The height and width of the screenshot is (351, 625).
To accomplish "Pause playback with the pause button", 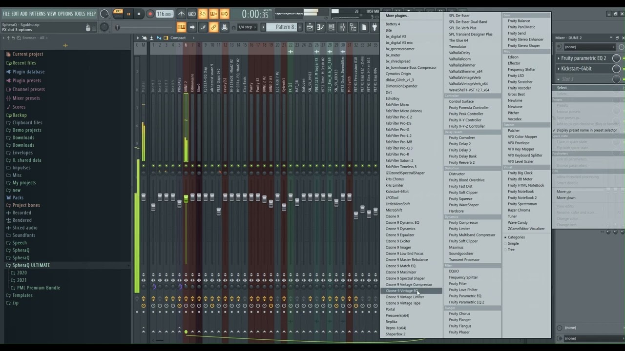I will point(129,14).
